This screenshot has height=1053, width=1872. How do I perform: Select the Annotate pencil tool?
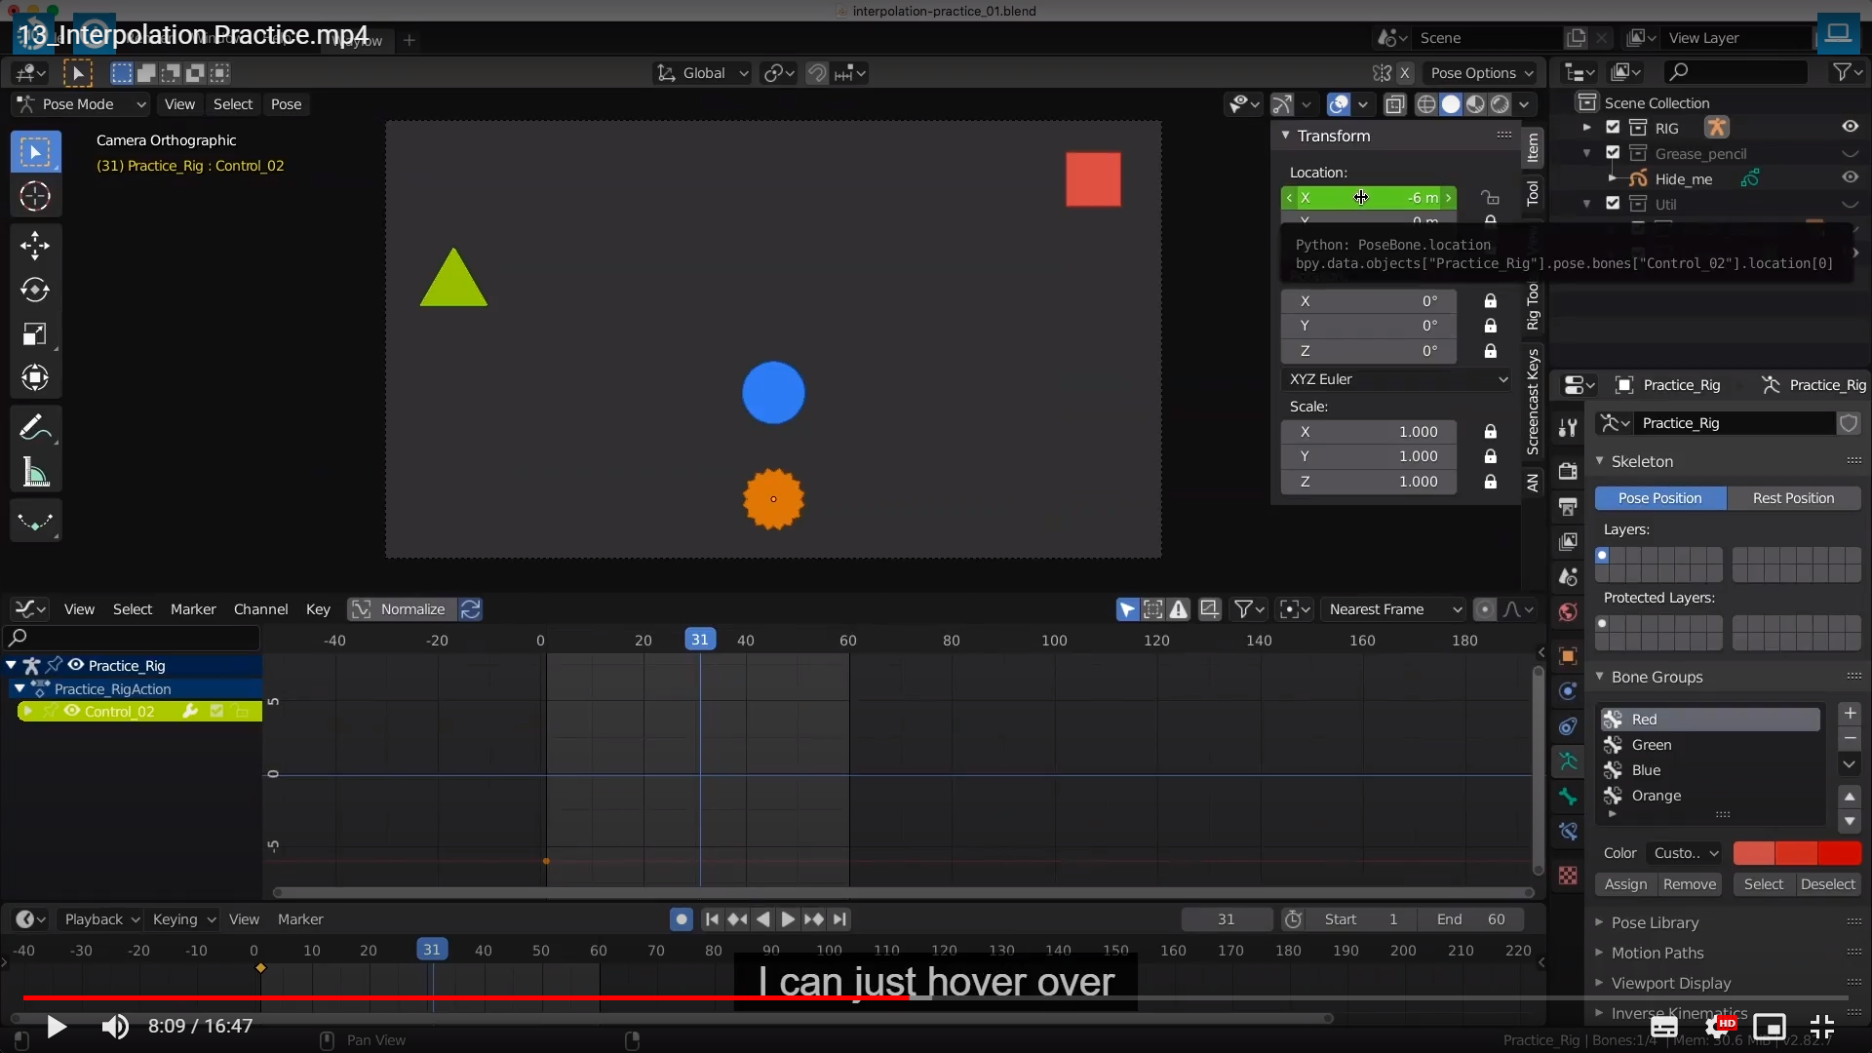[x=35, y=427]
